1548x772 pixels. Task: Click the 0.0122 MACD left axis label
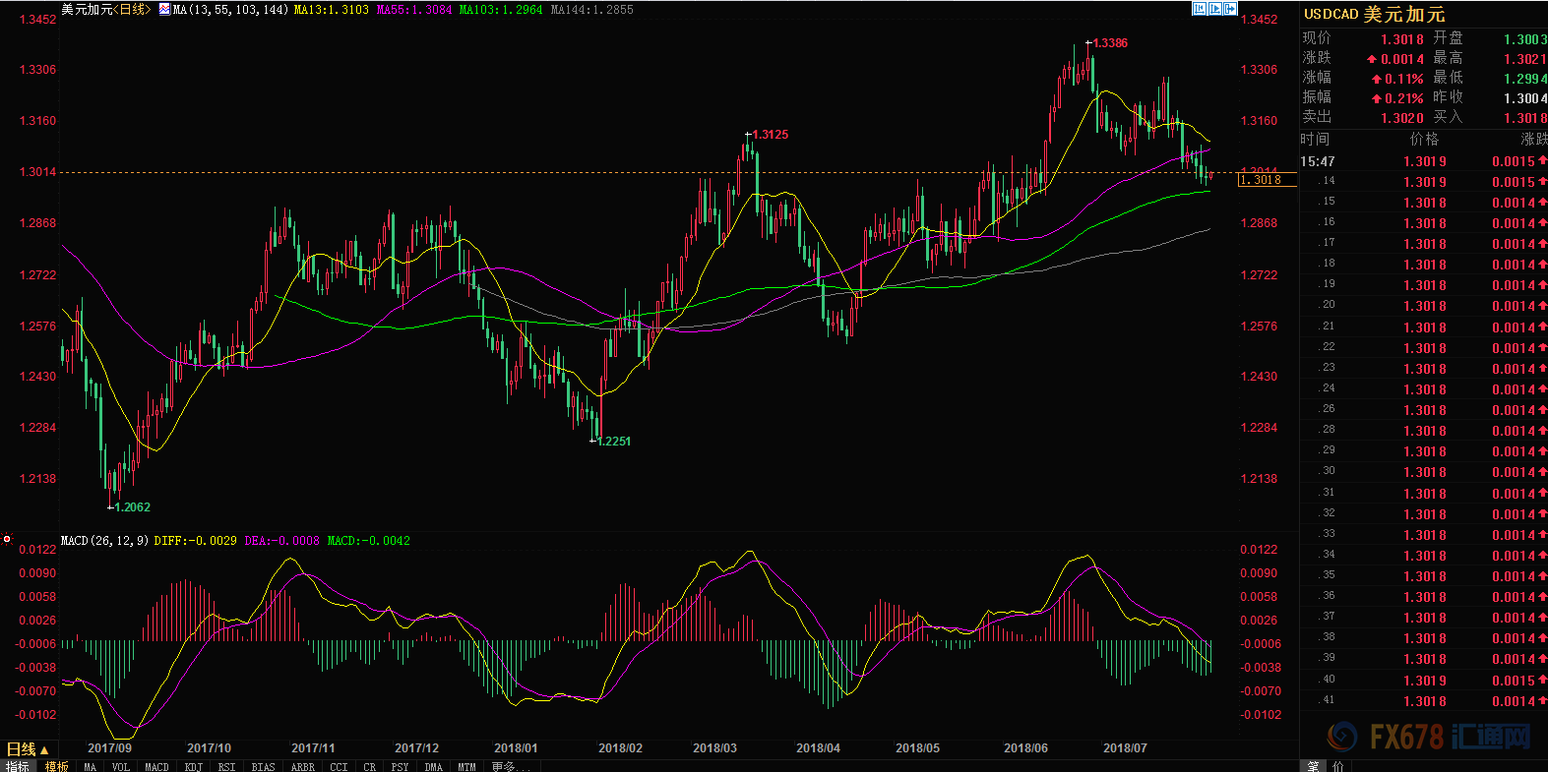coord(37,550)
